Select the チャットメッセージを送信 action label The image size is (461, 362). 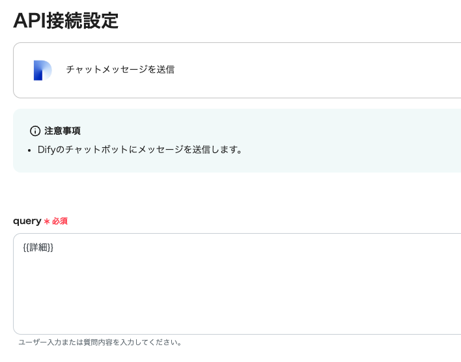(120, 69)
